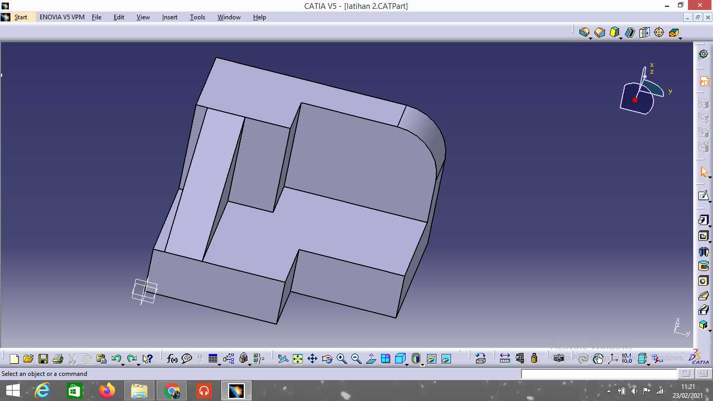713x401 pixels.
Task: Select the Pan view tool
Action: (312, 359)
